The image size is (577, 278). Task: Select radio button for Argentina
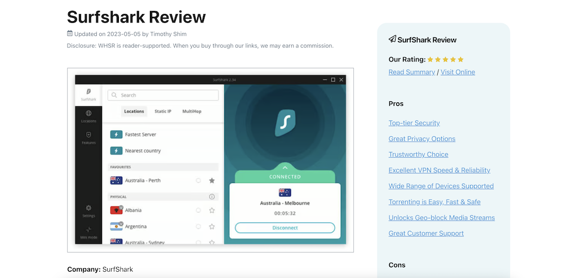pyautogui.click(x=198, y=227)
